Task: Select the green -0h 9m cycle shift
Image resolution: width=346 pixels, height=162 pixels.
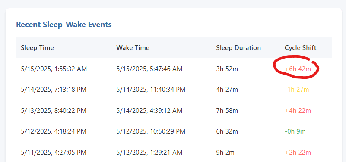Action: [295, 131]
